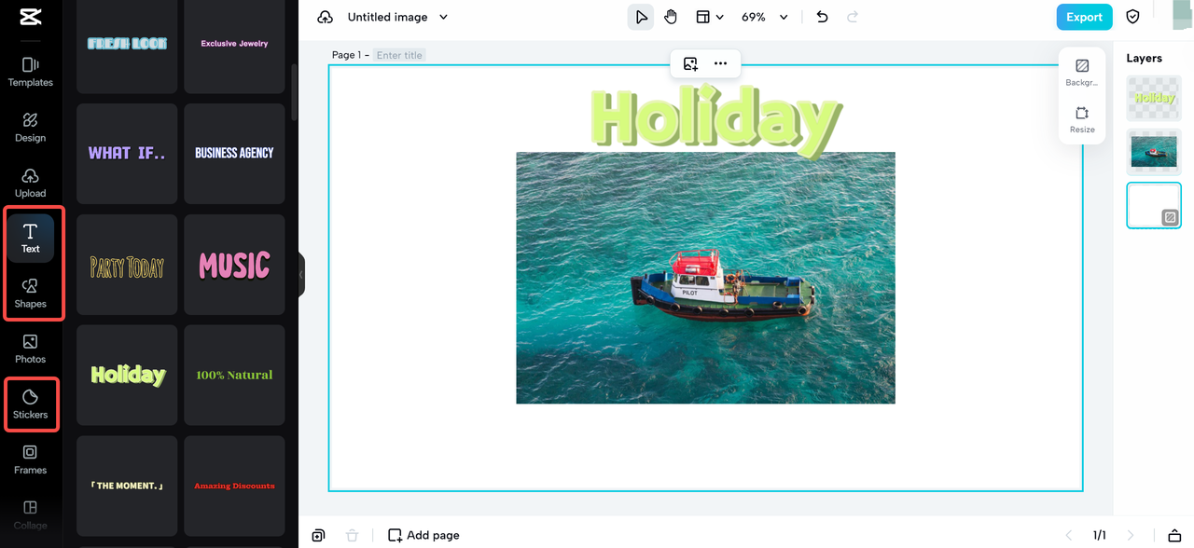Apply the MUSIC text preset
This screenshot has height=548, width=1194.
(234, 265)
